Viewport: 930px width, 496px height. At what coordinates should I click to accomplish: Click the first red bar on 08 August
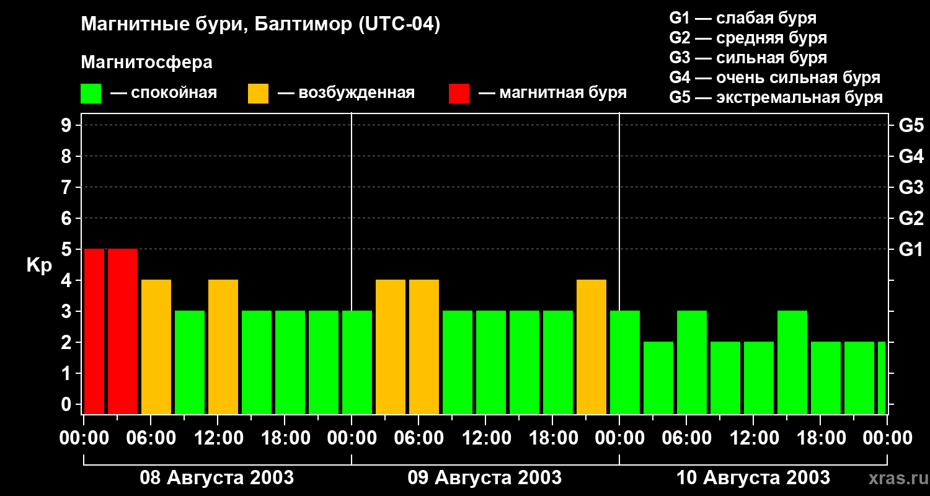[x=94, y=331]
